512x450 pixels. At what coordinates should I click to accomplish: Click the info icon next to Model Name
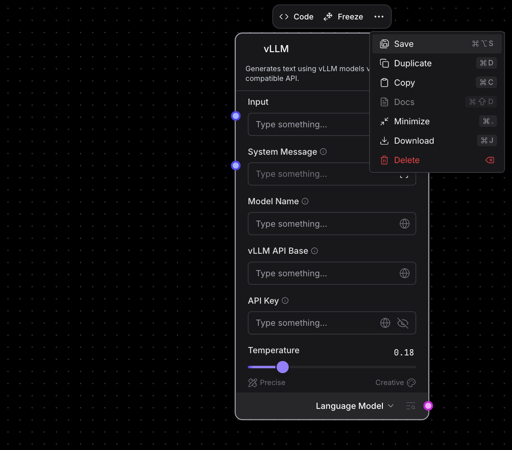(x=305, y=201)
